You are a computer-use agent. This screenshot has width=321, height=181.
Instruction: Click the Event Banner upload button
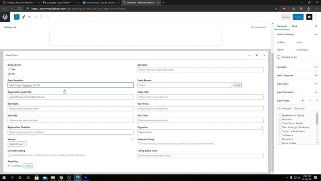pos(237,85)
